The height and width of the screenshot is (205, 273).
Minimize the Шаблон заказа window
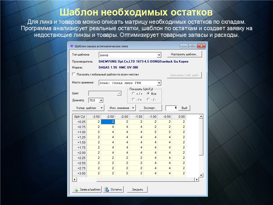(184, 46)
